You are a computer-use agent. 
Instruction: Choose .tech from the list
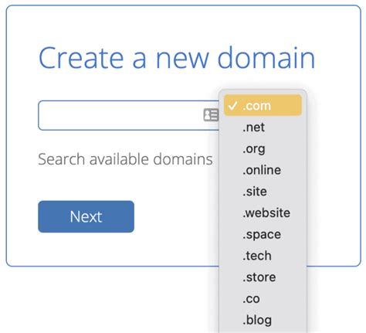[263, 256]
